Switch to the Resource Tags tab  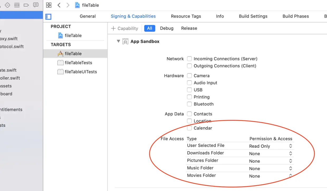point(186,16)
